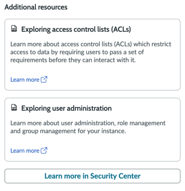Select the Exploring access control lists (ACLs) title

pyautogui.click(x=76, y=30)
